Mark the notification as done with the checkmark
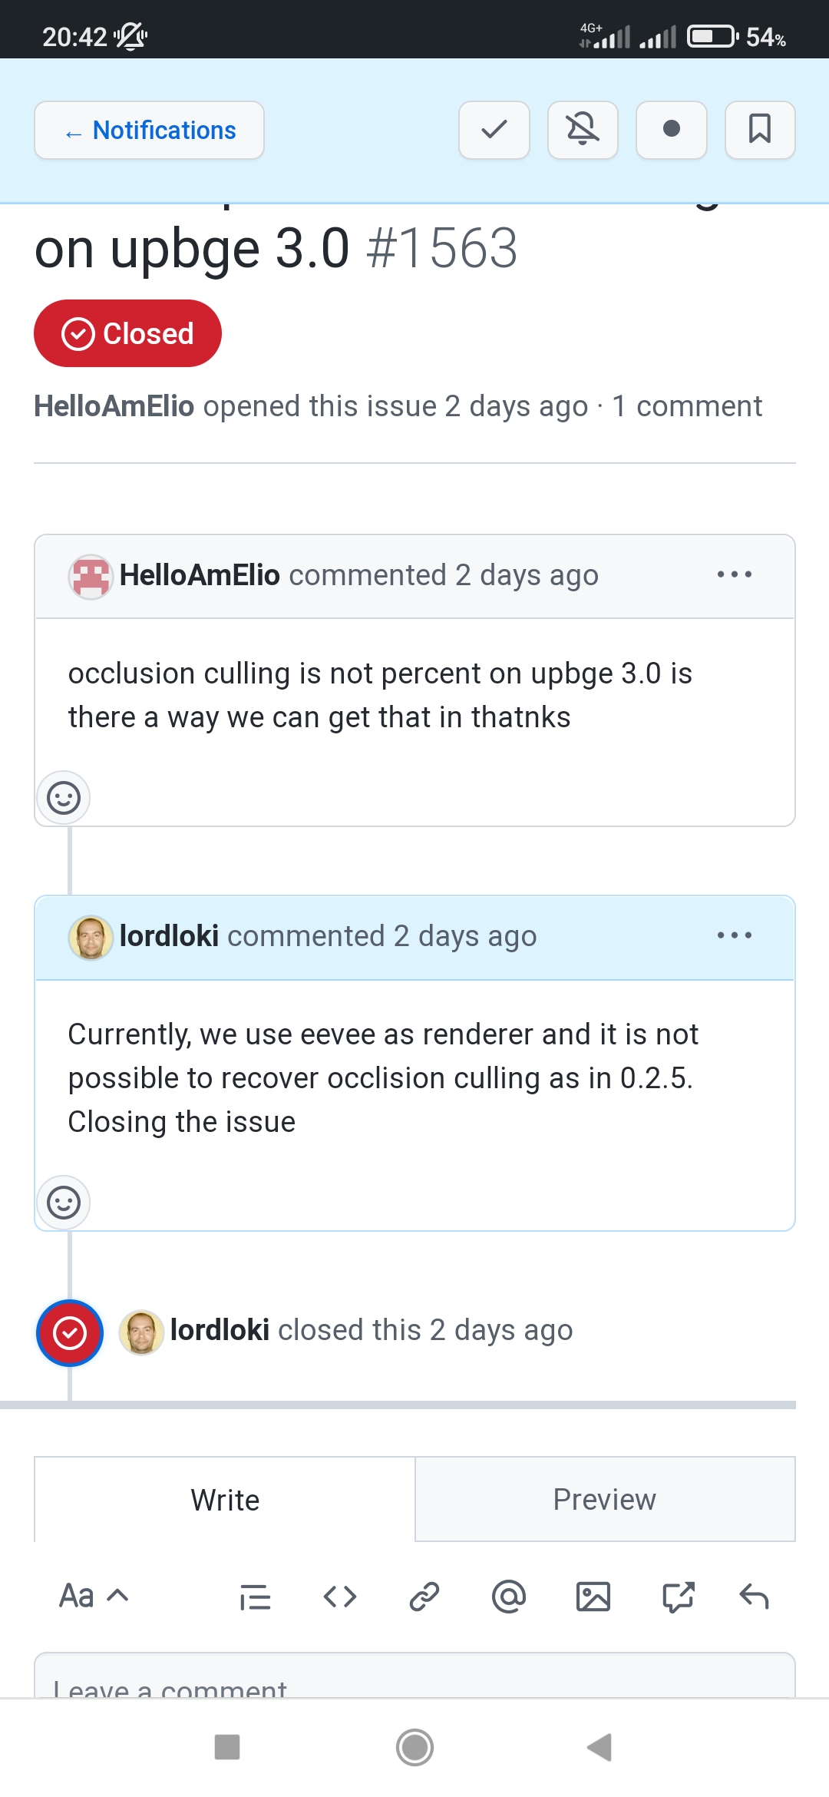This screenshot has height=1797, width=829. point(494,130)
